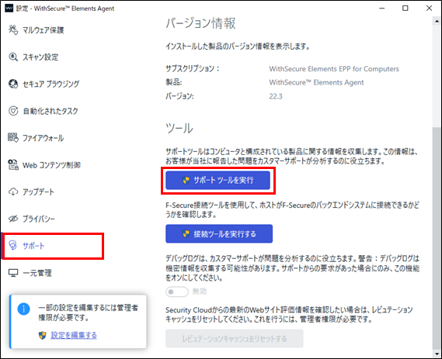Click the update cloud icon
The width and height of the screenshot is (442, 359).
tap(13, 192)
